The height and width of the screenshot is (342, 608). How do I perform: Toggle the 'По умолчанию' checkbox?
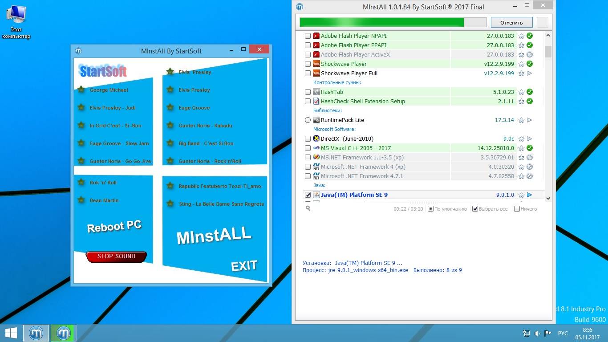pyautogui.click(x=430, y=208)
